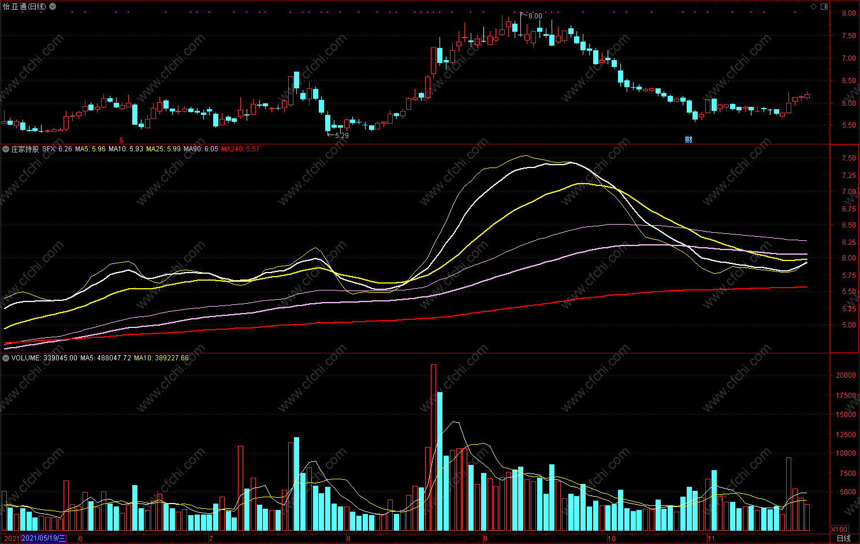
Task: Toggle the side panel layout icon
Action: pos(824,6)
